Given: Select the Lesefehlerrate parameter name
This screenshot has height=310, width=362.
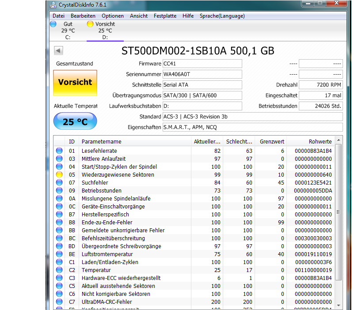Looking at the screenshot, I should click(x=99, y=151).
